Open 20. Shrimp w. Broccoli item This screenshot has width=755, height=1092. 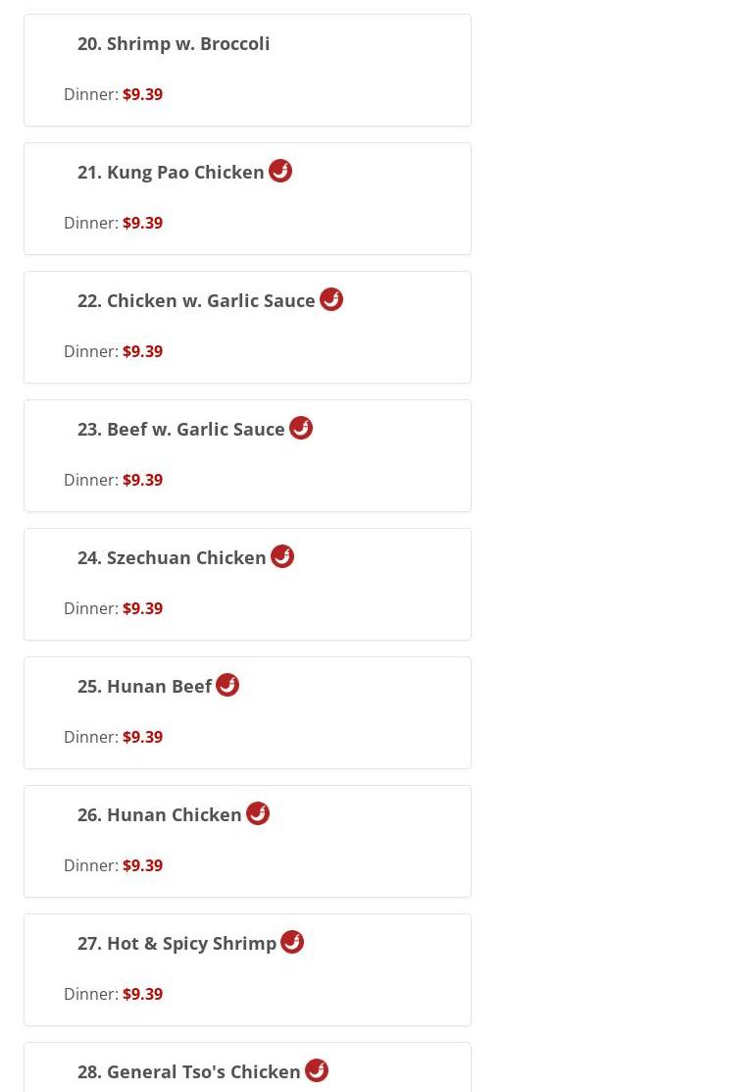174,44
